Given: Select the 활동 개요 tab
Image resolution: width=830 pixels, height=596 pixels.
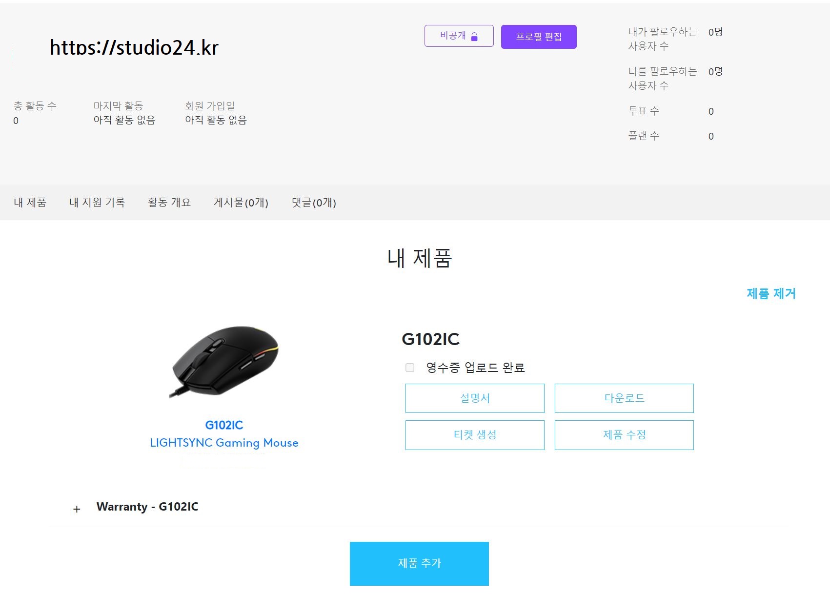Looking at the screenshot, I should pyautogui.click(x=169, y=202).
